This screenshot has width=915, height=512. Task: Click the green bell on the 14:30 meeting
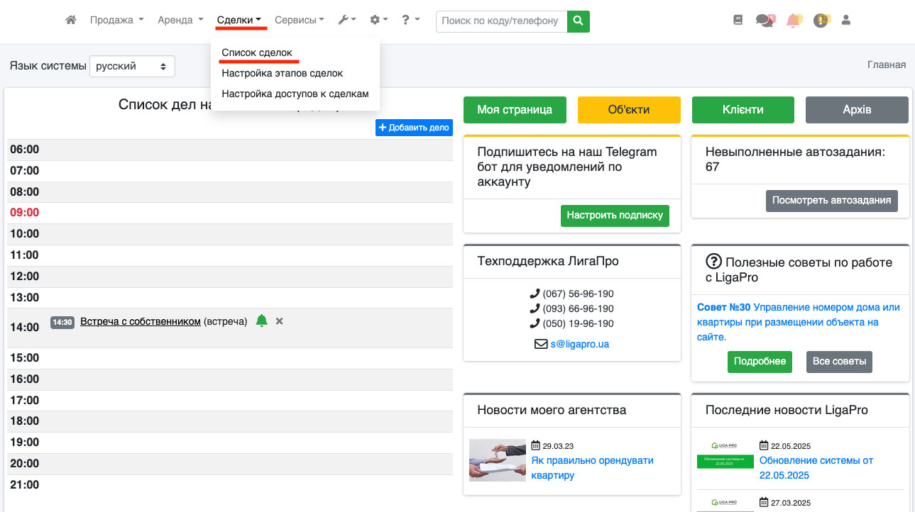tap(261, 321)
